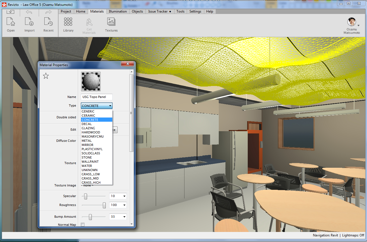Click the Get Materials icon
The height and width of the screenshot is (242, 367).
coord(89,22)
